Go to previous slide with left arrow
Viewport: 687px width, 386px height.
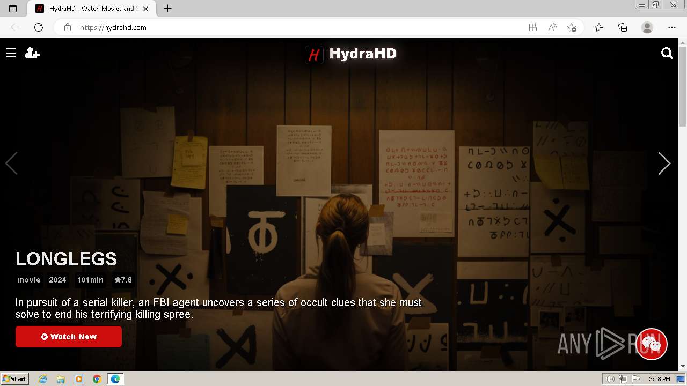[11, 163]
